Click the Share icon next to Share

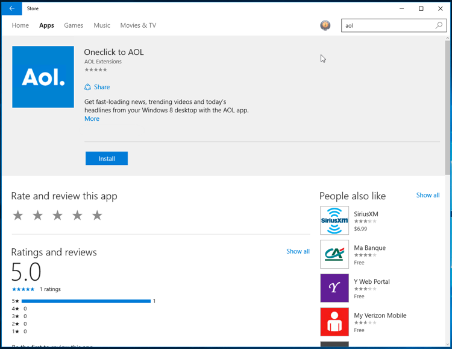tap(87, 87)
